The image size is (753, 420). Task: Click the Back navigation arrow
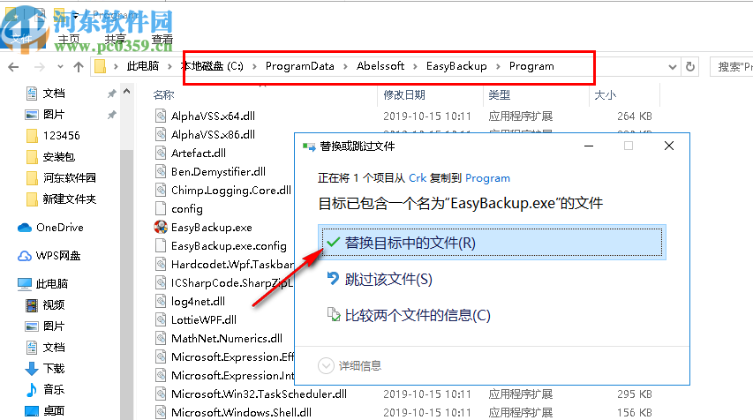click(13, 67)
